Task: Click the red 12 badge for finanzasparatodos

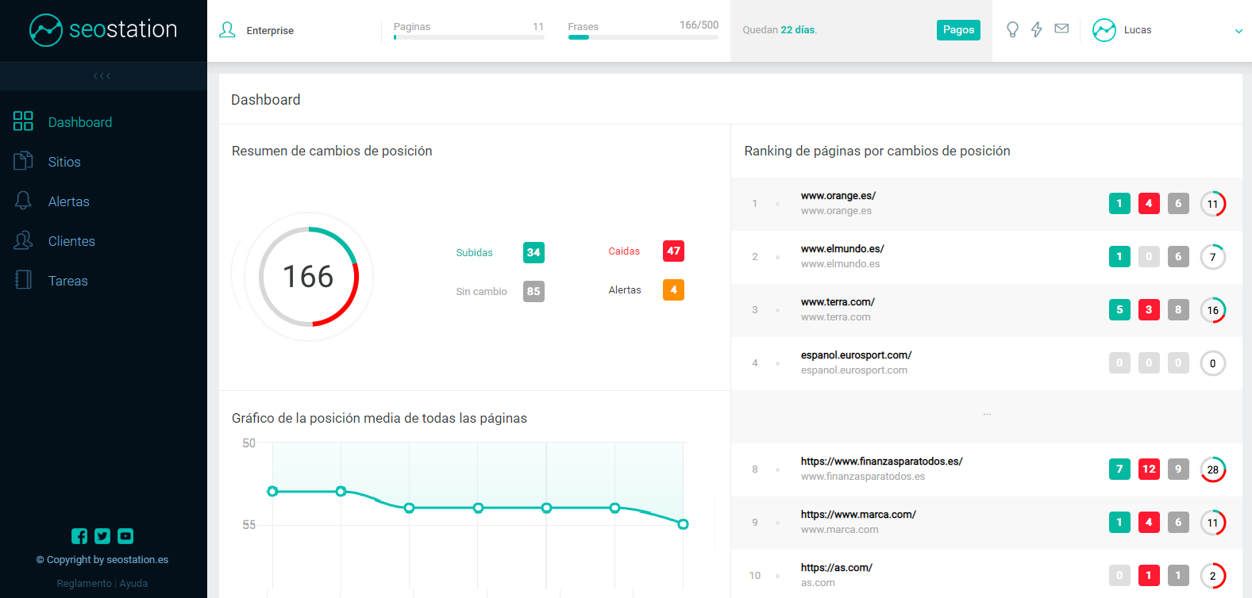Action: 1149,470
